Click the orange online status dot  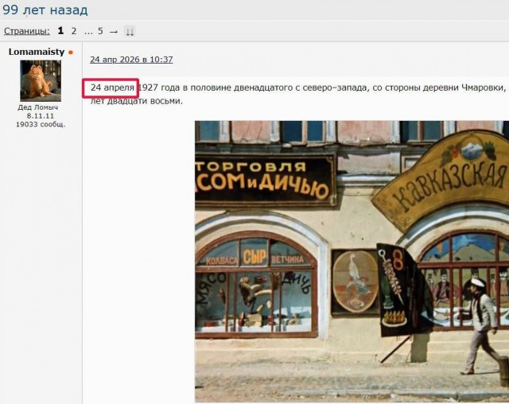coord(71,52)
